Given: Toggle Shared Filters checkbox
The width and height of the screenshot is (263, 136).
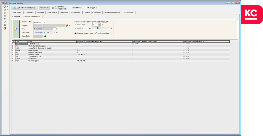Looking at the screenshot, I should (53, 8).
